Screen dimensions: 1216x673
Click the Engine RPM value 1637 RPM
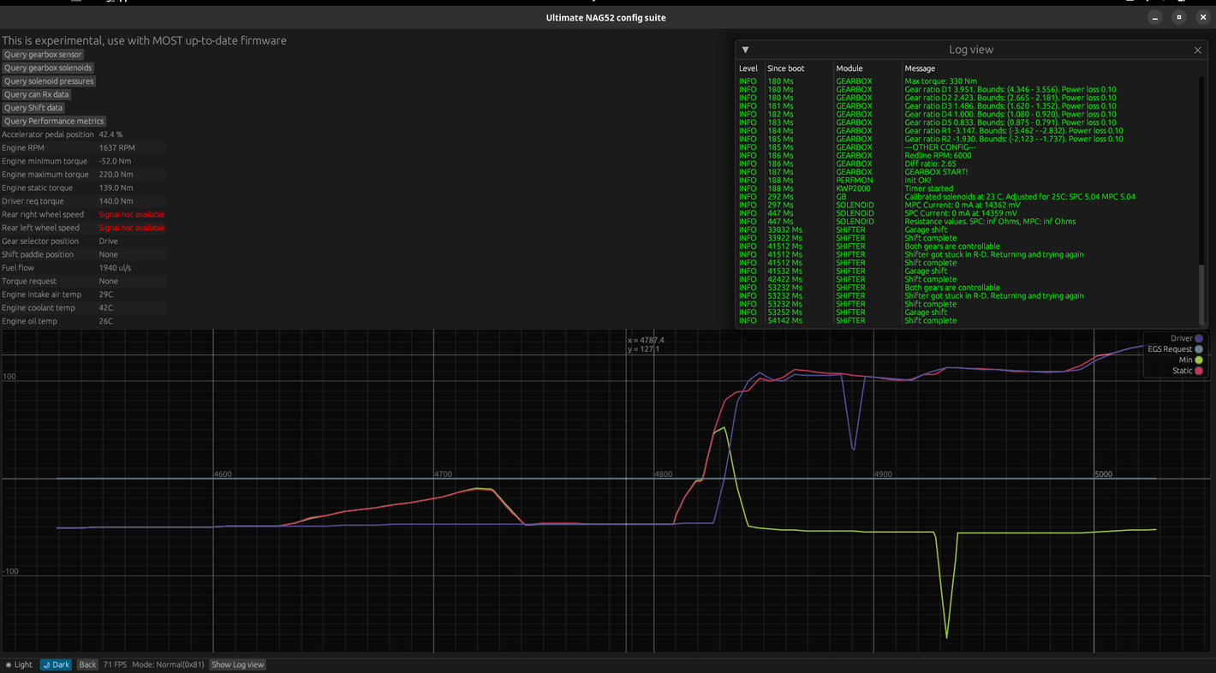(x=116, y=148)
